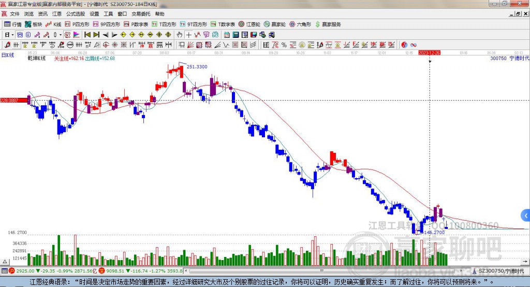Click the circled target crosshair icon
This screenshot has width=530, height=287.
coord(106,45)
